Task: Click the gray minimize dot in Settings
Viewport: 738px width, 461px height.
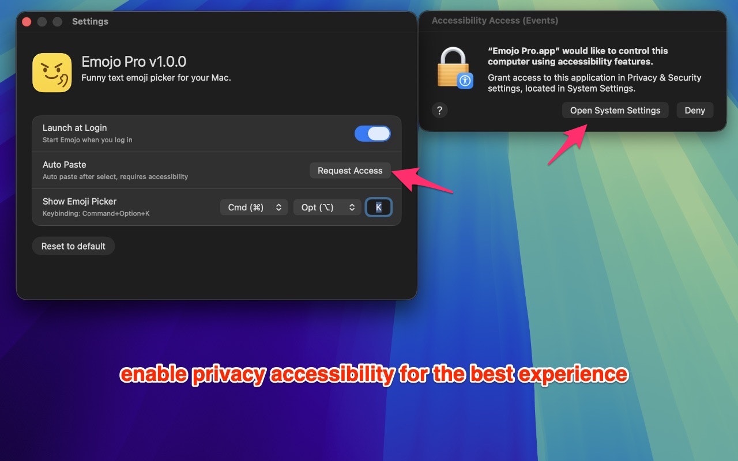Action: 42,22
